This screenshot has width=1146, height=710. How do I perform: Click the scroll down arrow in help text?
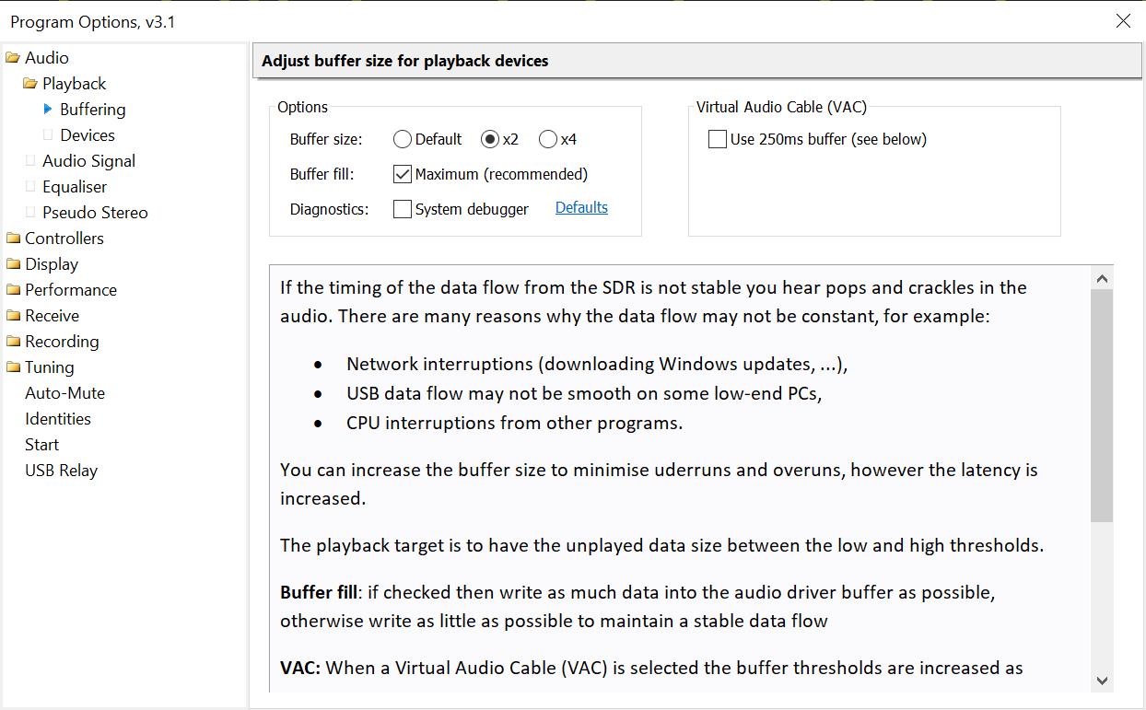pyautogui.click(x=1102, y=681)
